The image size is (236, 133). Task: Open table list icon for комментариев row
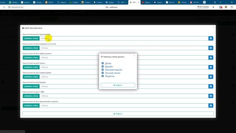(x=211, y=77)
